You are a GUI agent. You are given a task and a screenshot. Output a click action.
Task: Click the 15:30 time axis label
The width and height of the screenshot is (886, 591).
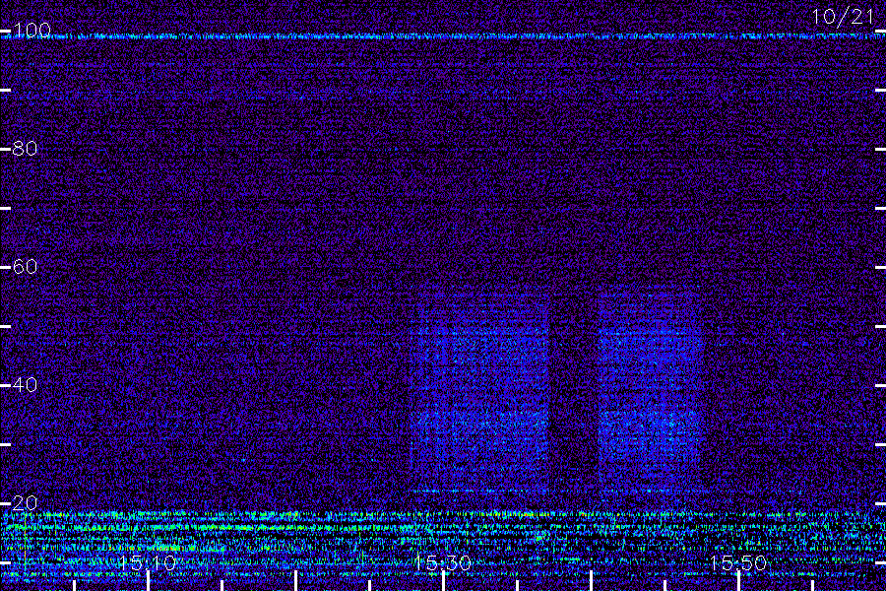pyautogui.click(x=443, y=562)
